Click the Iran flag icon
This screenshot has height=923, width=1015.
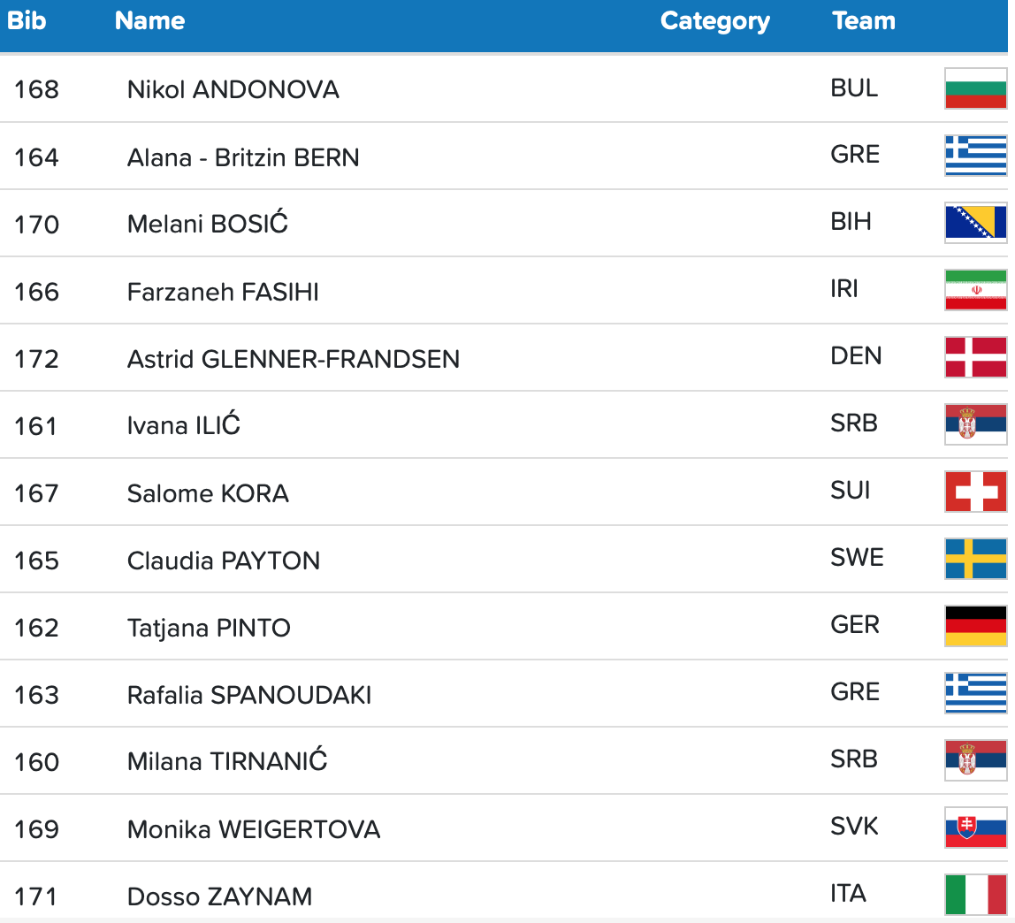pyautogui.click(x=975, y=290)
